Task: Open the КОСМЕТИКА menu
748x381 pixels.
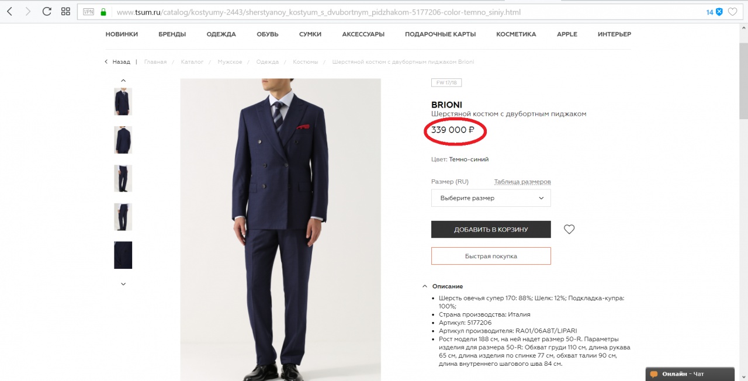Action: coord(516,34)
